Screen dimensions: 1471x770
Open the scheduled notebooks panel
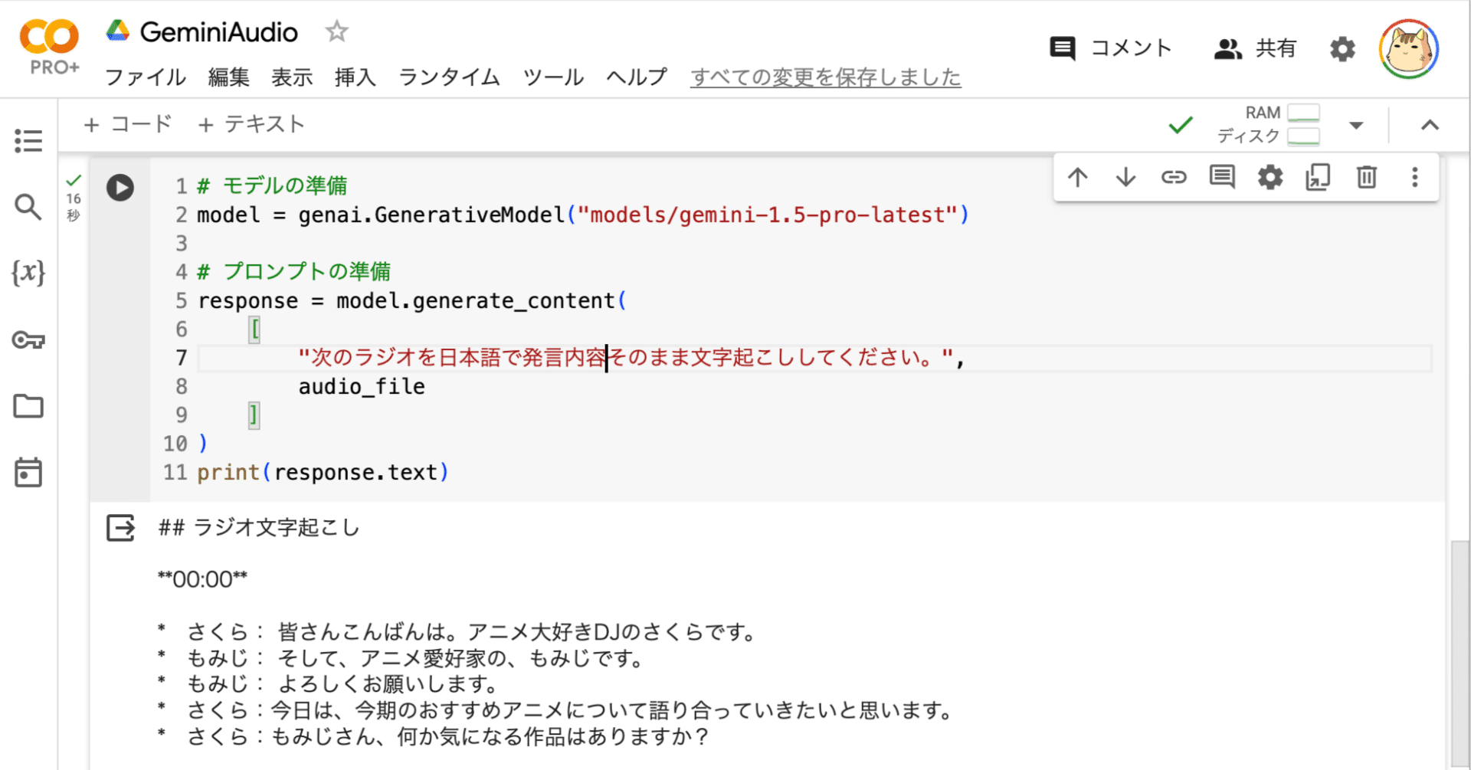coord(28,472)
